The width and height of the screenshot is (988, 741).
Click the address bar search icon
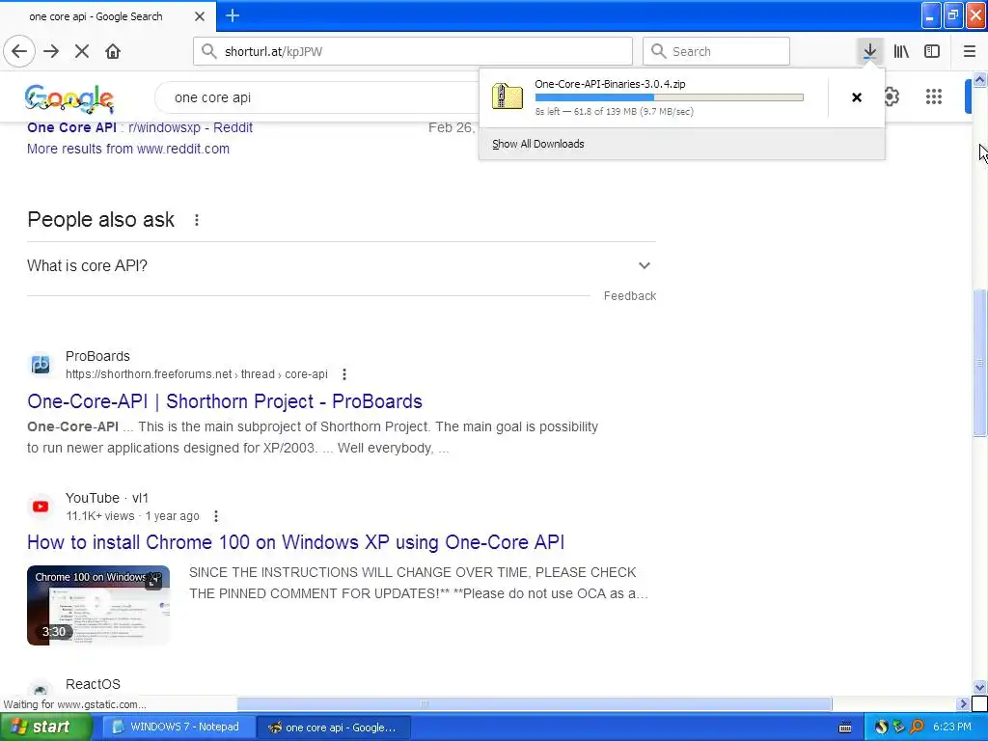click(208, 51)
